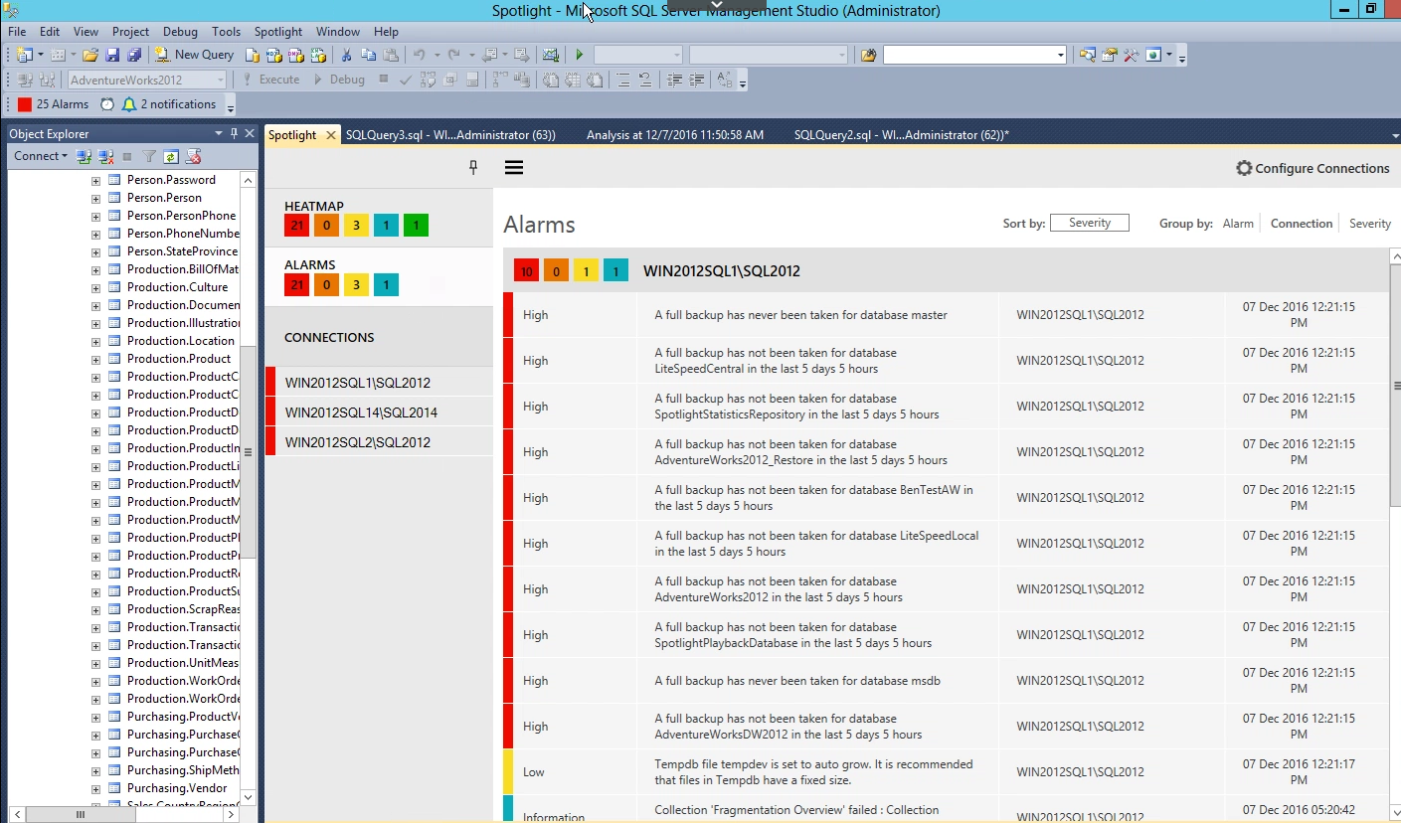1401x823 pixels.
Task: Switch to the SQLQuery3.sql tab
Action: 450,135
